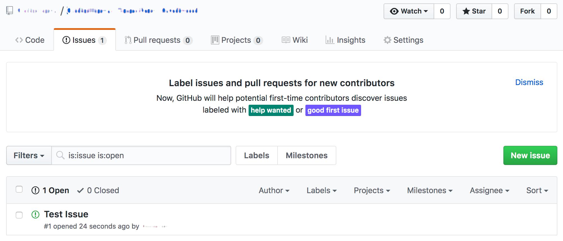This screenshot has width=563, height=241.
Task: Dismiss the new contributors banner
Action: point(529,82)
